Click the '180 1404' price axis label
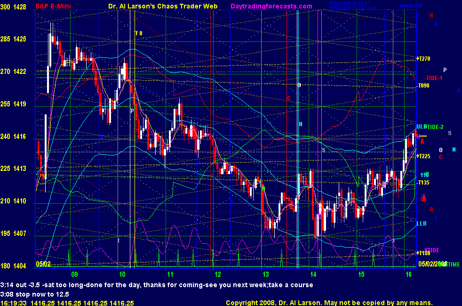 (13, 266)
